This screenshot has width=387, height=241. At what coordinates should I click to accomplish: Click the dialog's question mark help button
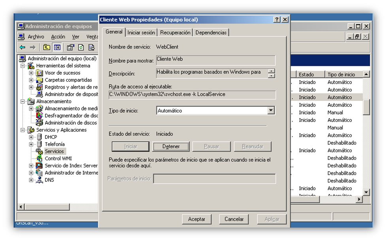point(277,20)
